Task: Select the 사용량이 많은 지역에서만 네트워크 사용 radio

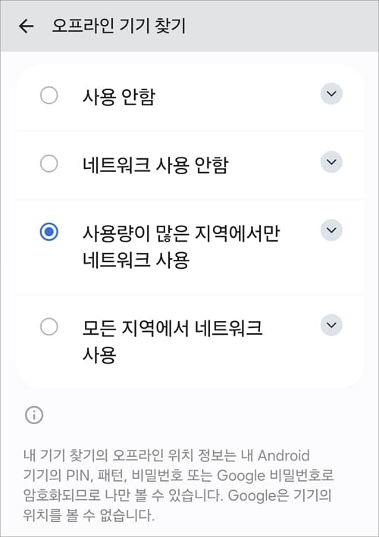Action: [49, 232]
